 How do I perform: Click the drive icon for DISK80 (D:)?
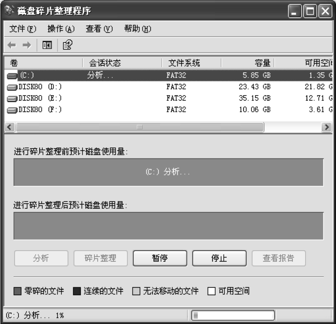click(x=12, y=87)
